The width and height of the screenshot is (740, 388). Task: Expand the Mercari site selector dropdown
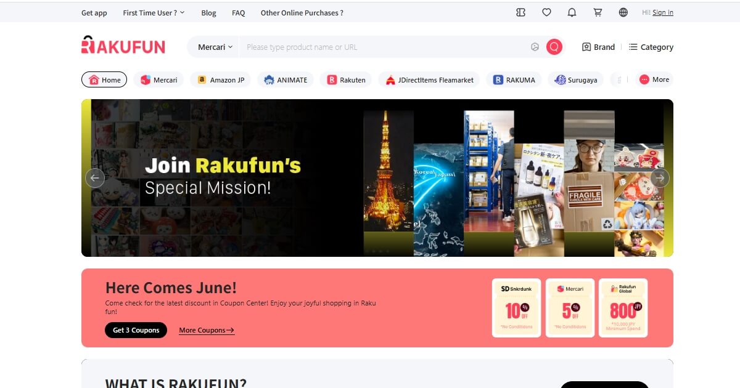[215, 47]
